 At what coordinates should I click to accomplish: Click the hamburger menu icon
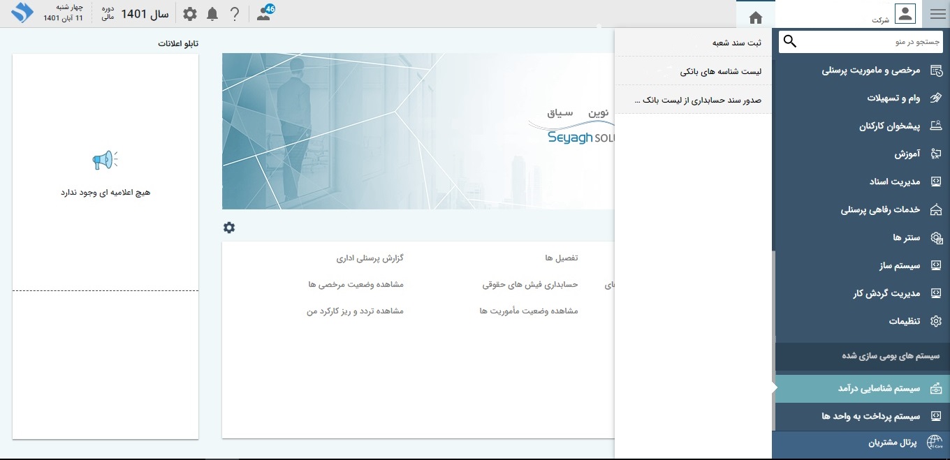(x=937, y=14)
